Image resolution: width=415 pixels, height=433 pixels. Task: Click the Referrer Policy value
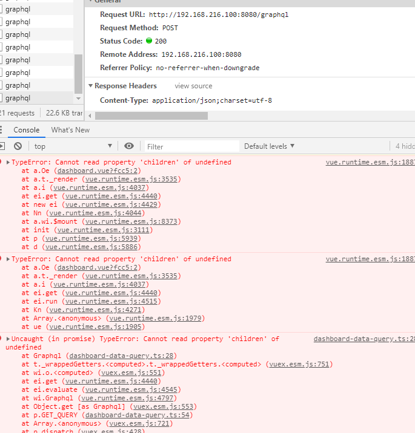pos(207,68)
